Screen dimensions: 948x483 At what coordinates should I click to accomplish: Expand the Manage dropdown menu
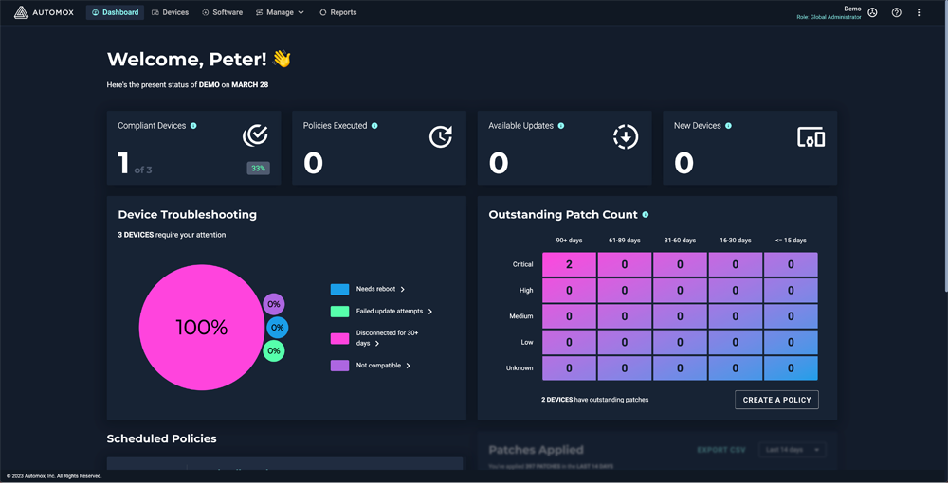click(x=280, y=12)
